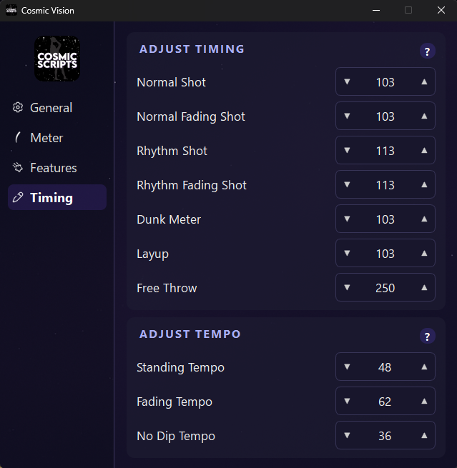Decrease the Layup timing value
The image size is (457, 468).
(x=347, y=254)
